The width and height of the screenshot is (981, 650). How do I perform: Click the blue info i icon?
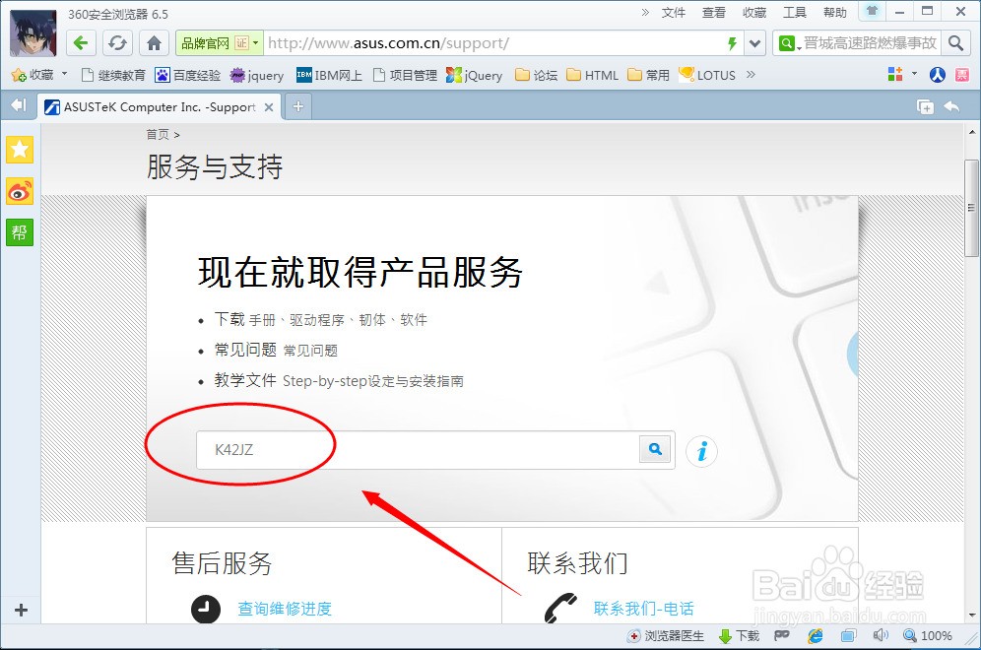point(702,450)
